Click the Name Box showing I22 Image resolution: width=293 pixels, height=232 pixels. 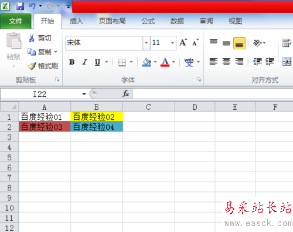[x=40, y=94]
